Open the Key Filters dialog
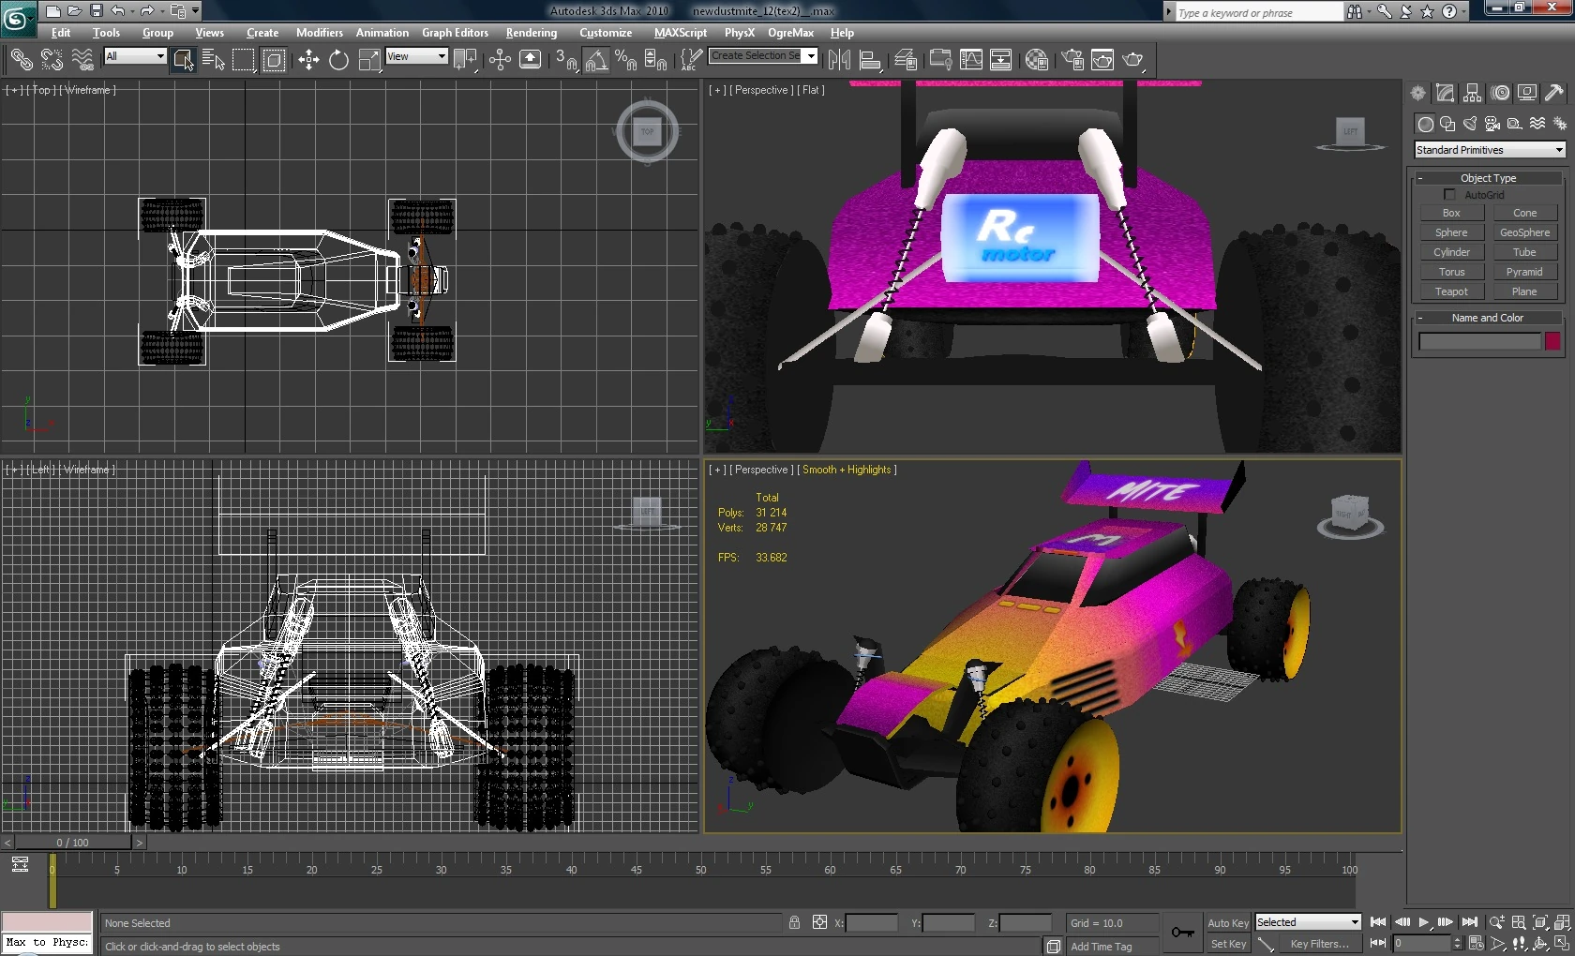Viewport: 1575px width, 956px height. (1318, 944)
